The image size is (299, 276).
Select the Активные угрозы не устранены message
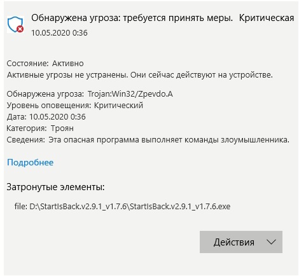click(140, 75)
